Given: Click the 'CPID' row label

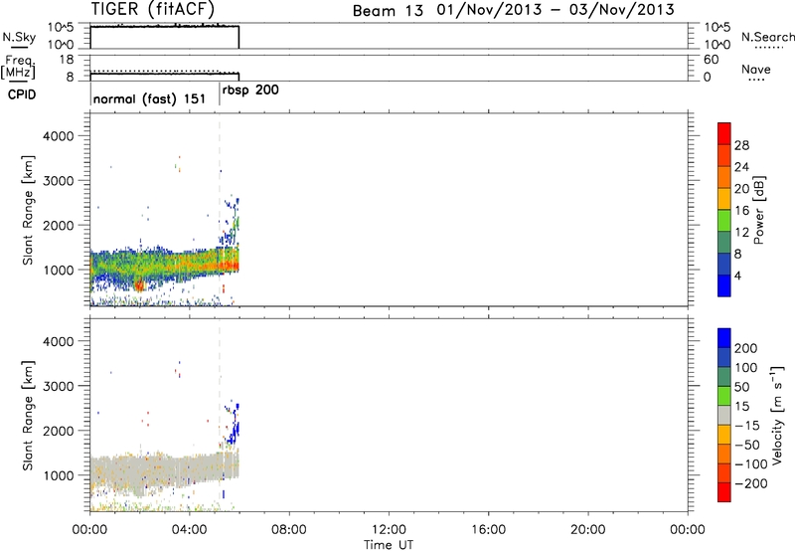Looking at the screenshot, I should 22,94.
